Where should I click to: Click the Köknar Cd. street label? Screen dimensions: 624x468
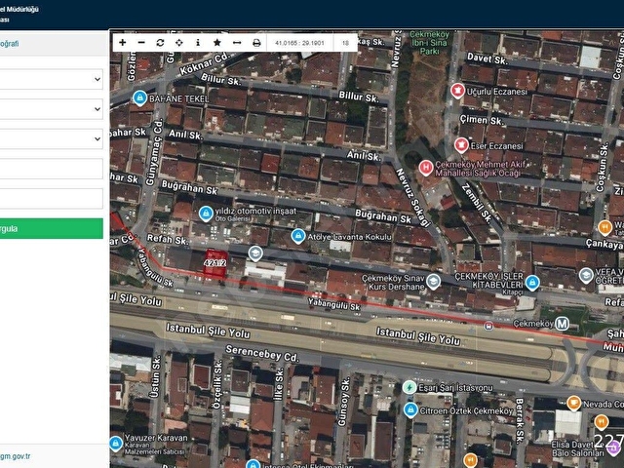click(204, 64)
